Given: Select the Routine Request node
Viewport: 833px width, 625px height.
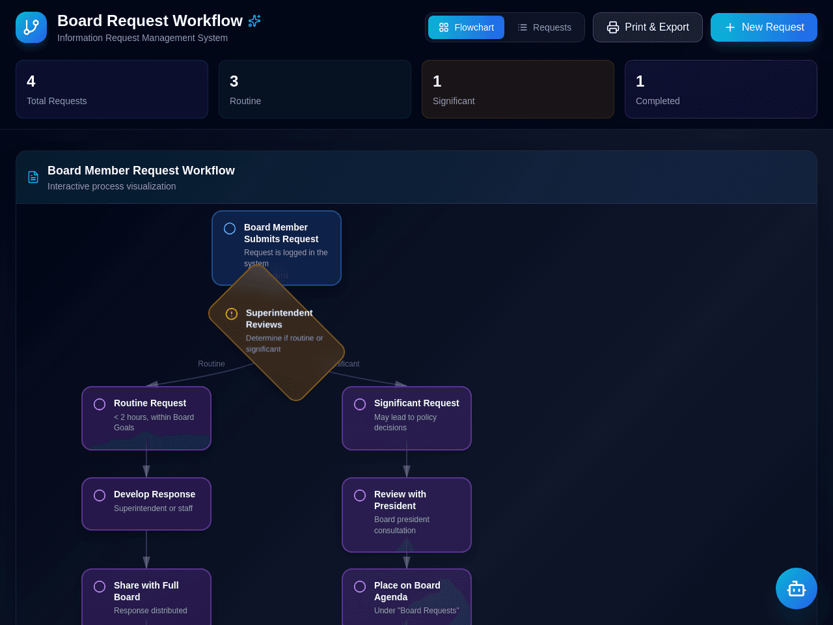Looking at the screenshot, I should click(146, 418).
